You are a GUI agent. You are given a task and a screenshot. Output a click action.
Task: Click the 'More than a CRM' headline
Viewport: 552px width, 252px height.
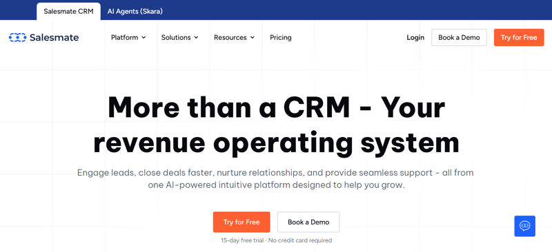pos(276,125)
